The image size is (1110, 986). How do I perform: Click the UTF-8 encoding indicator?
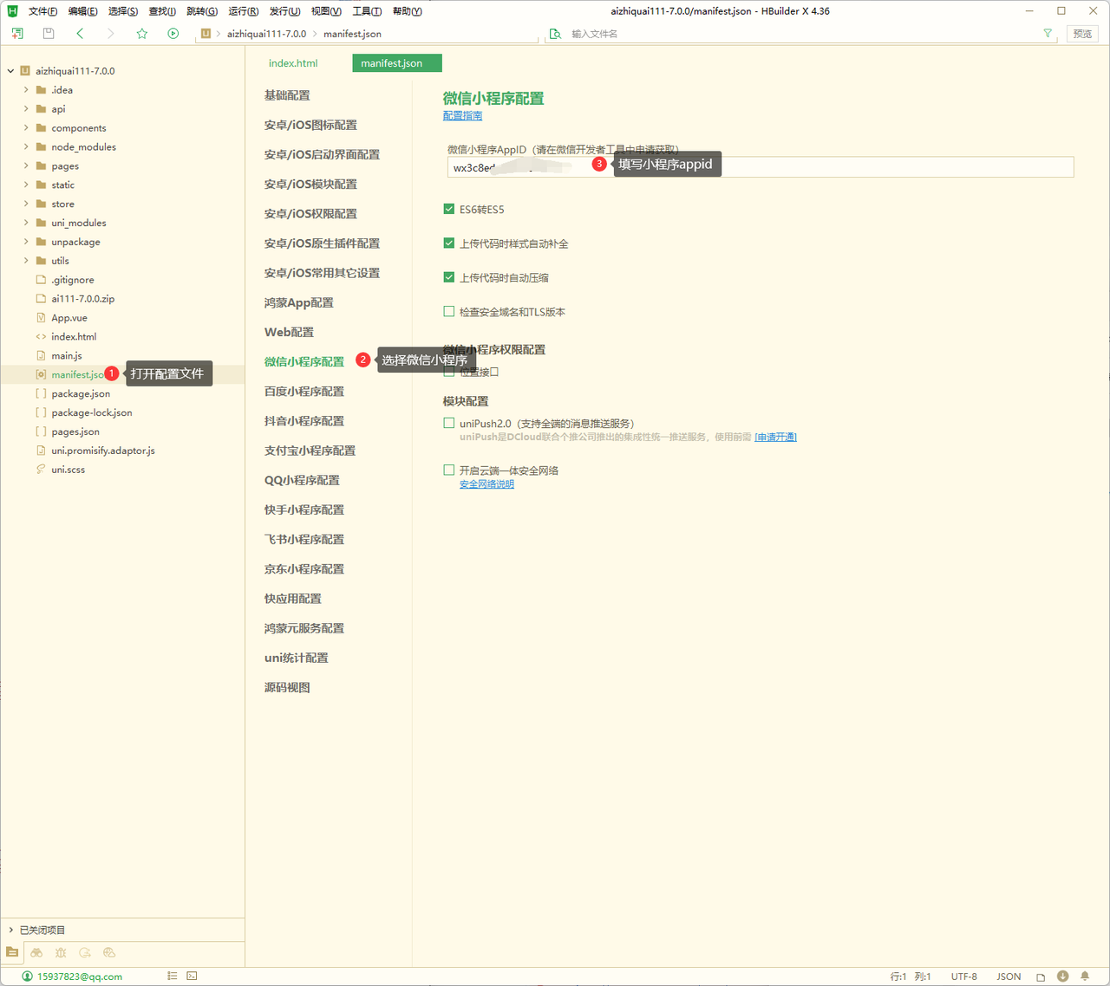963,976
